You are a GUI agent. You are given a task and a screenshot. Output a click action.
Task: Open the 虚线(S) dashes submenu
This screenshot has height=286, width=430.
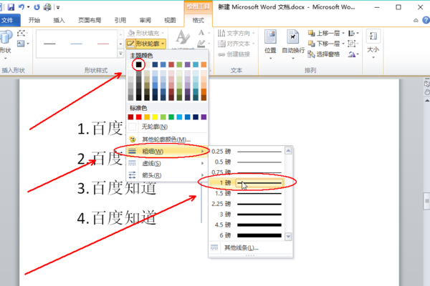[167, 163]
